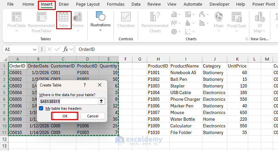The width and height of the screenshot is (278, 151).
Task: Select the File Folder cell
Action: point(186,133)
